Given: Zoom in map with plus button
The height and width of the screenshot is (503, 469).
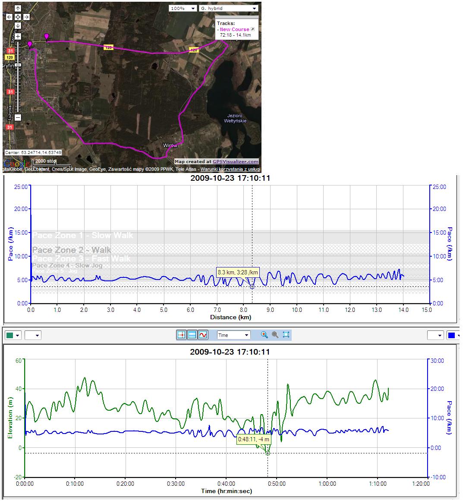Looking at the screenshot, I should 18,36.
